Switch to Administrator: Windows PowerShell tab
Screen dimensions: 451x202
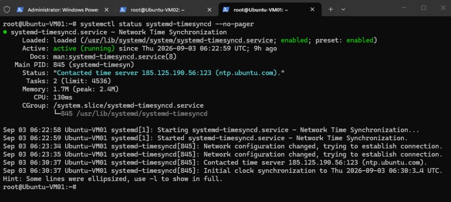pos(63,10)
